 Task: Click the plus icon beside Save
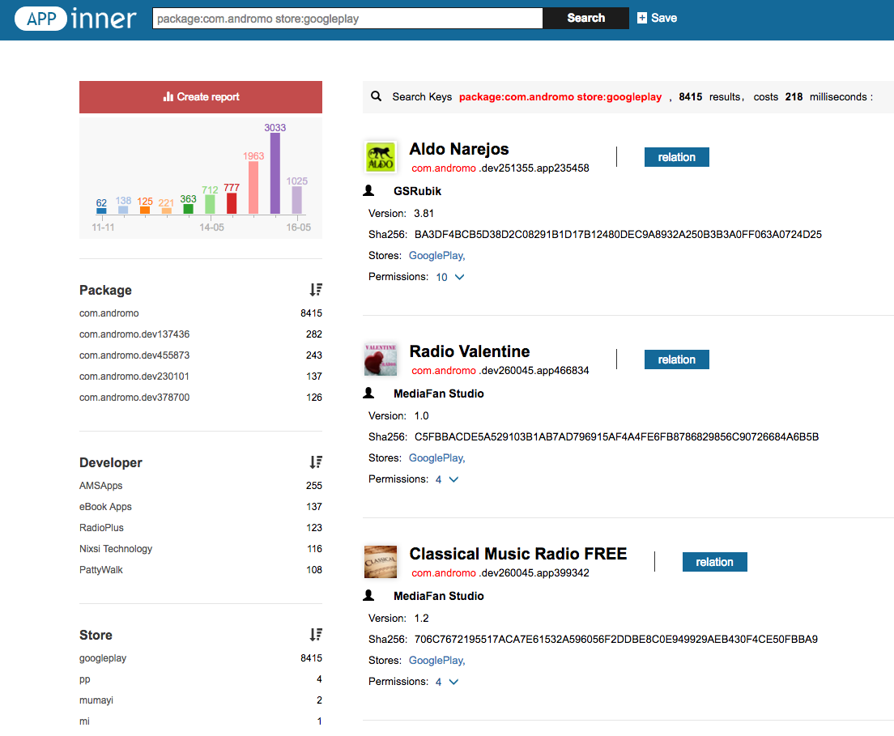pyautogui.click(x=642, y=19)
